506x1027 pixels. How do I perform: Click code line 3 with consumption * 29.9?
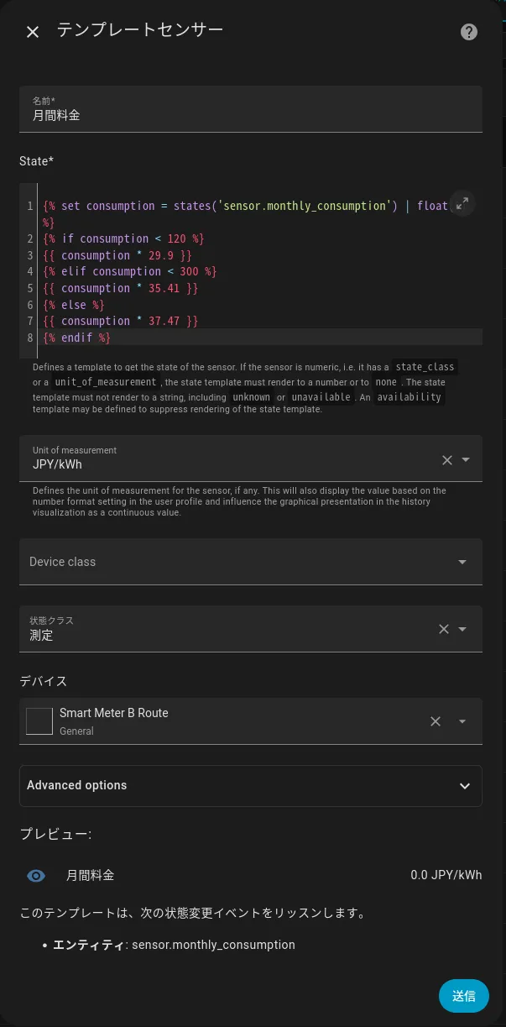[x=117, y=255]
